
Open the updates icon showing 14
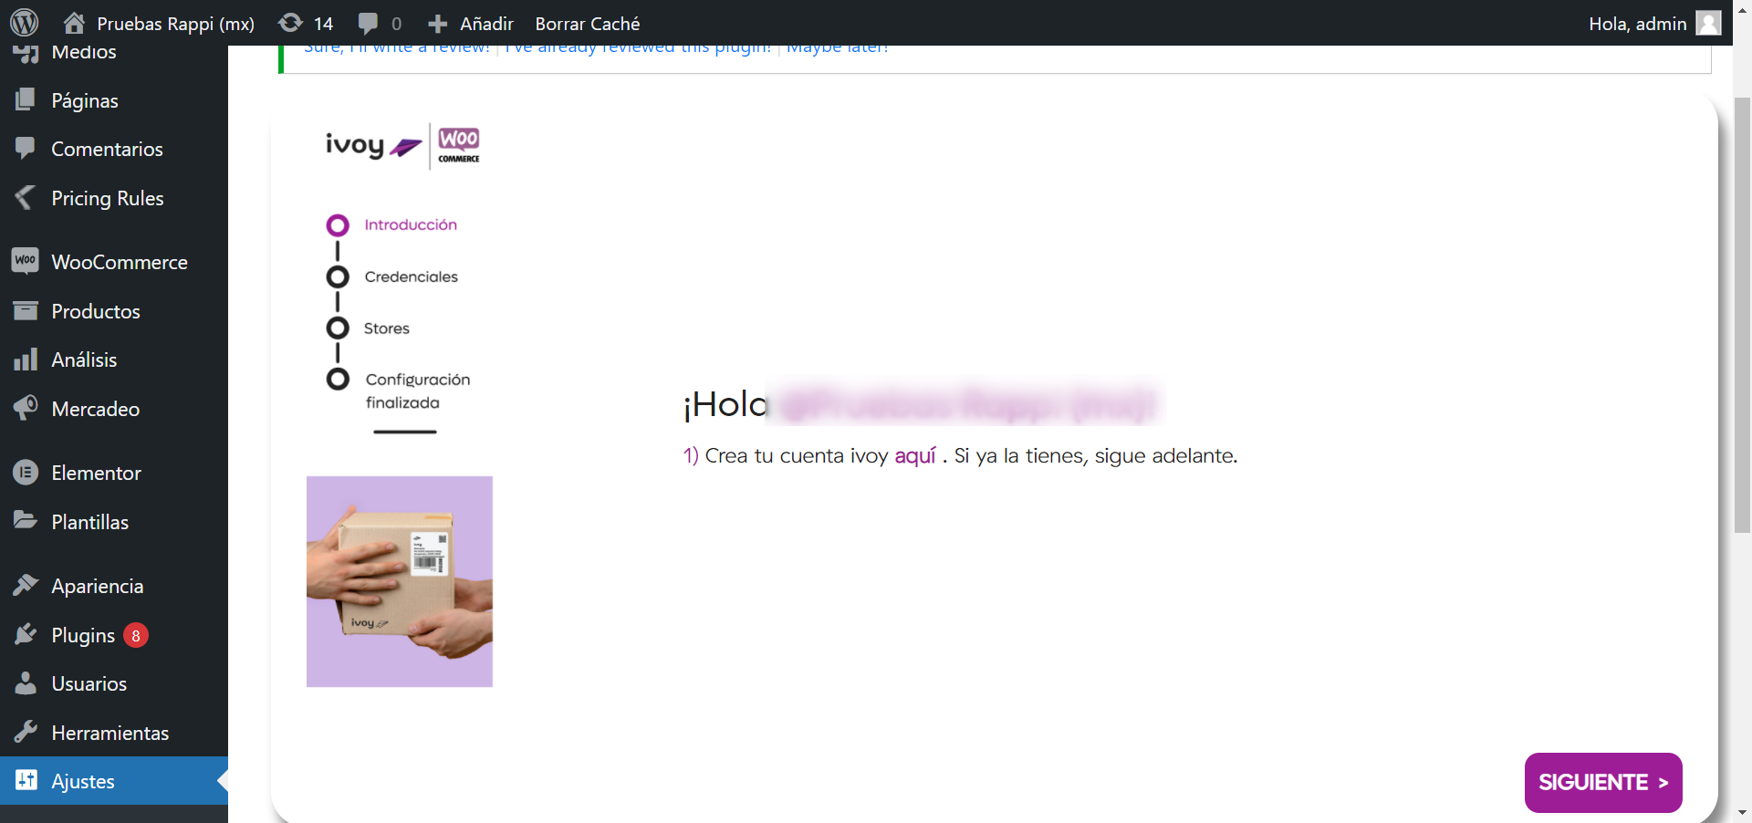(290, 23)
